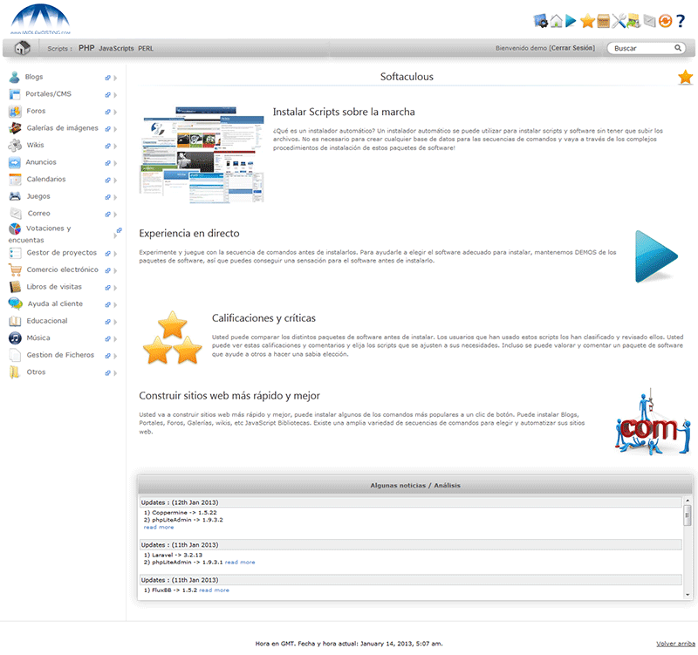This screenshot has width=698, height=655.
Task: Click the news panel scrollbar thumb
Action: (x=688, y=515)
